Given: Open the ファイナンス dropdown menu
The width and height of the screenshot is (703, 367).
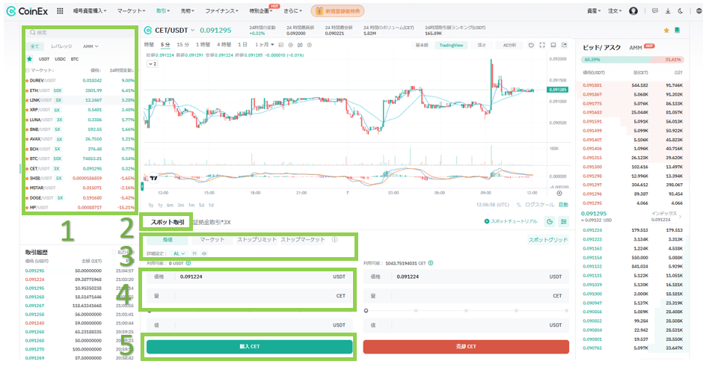Looking at the screenshot, I should tap(222, 10).
